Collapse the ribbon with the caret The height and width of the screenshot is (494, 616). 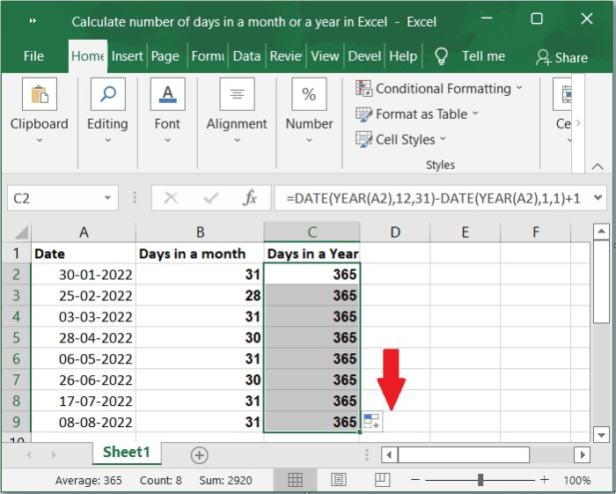pos(598,166)
